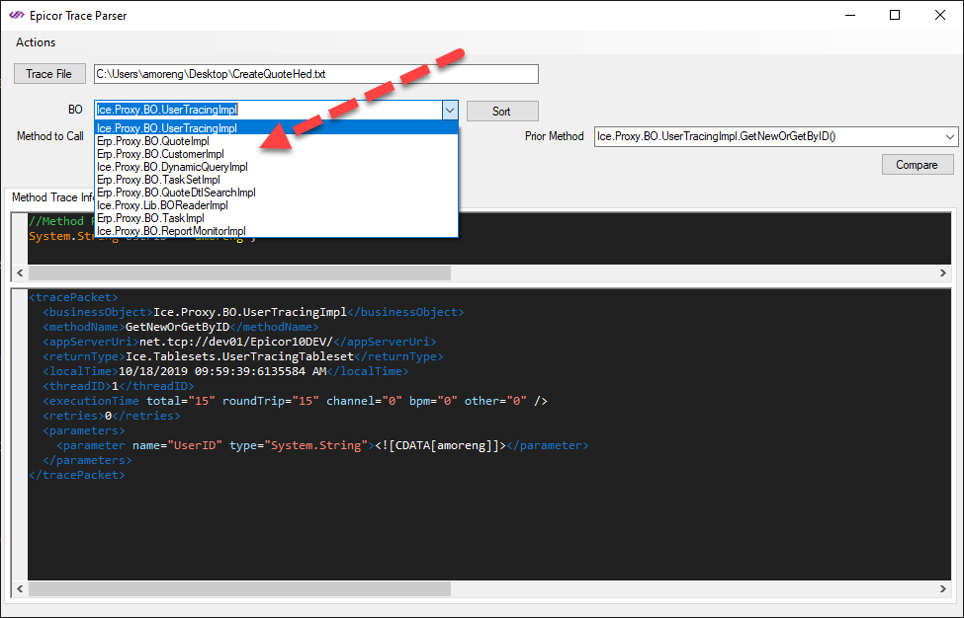
Task: Switch to the Method Trace Info tab
Action: (51, 197)
